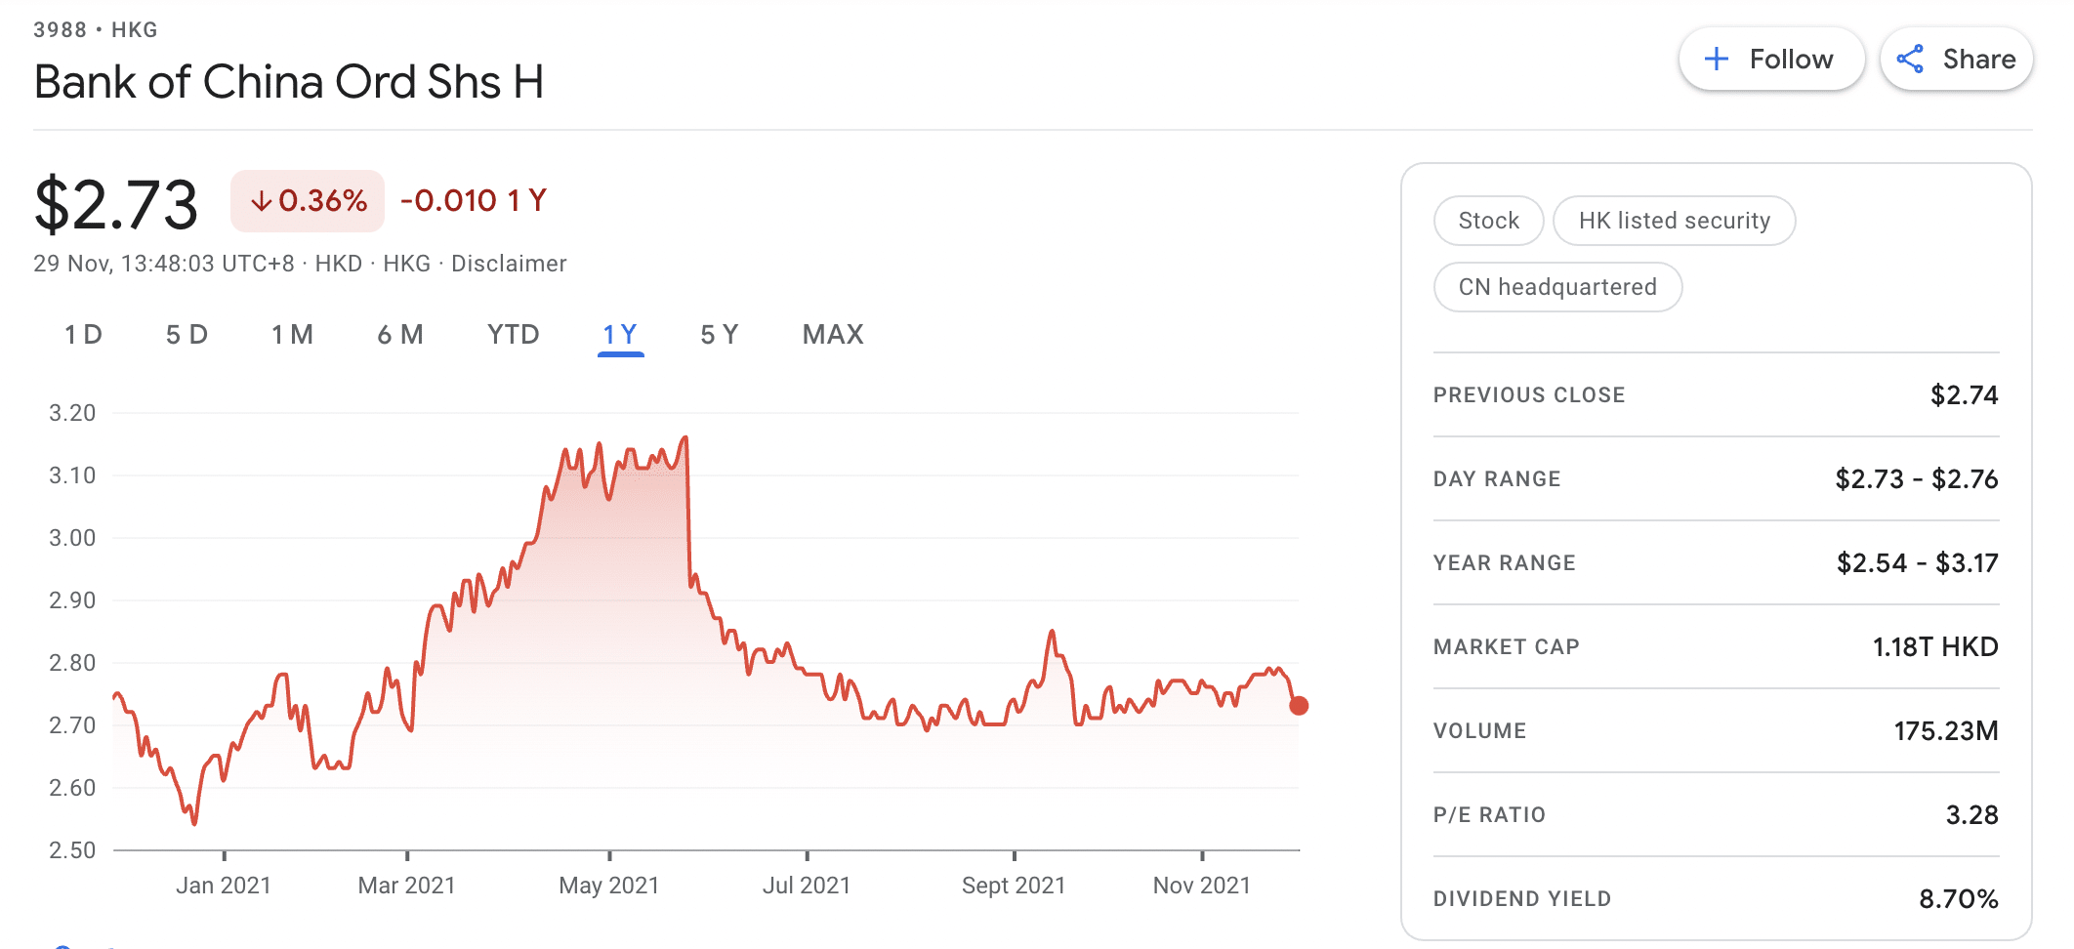Click the Bank of China stock title

[x=289, y=82]
